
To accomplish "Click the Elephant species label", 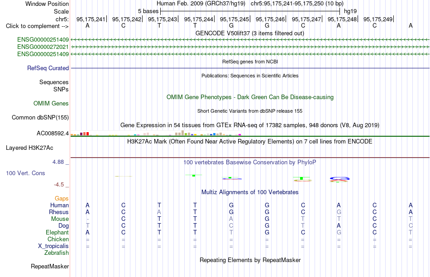I will pos(57,233).
